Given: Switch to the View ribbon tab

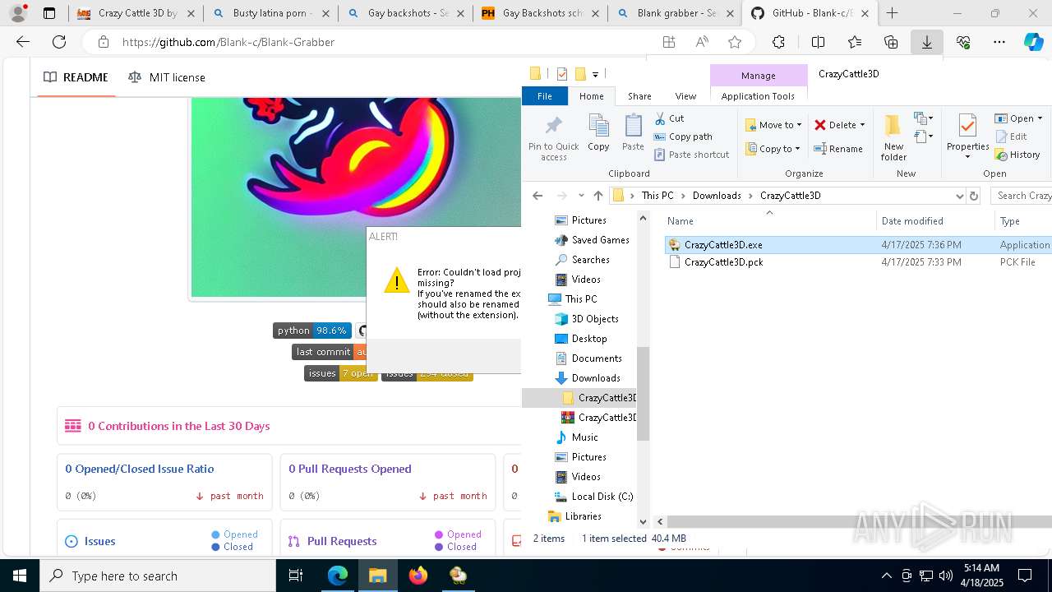Looking at the screenshot, I should pyautogui.click(x=685, y=96).
